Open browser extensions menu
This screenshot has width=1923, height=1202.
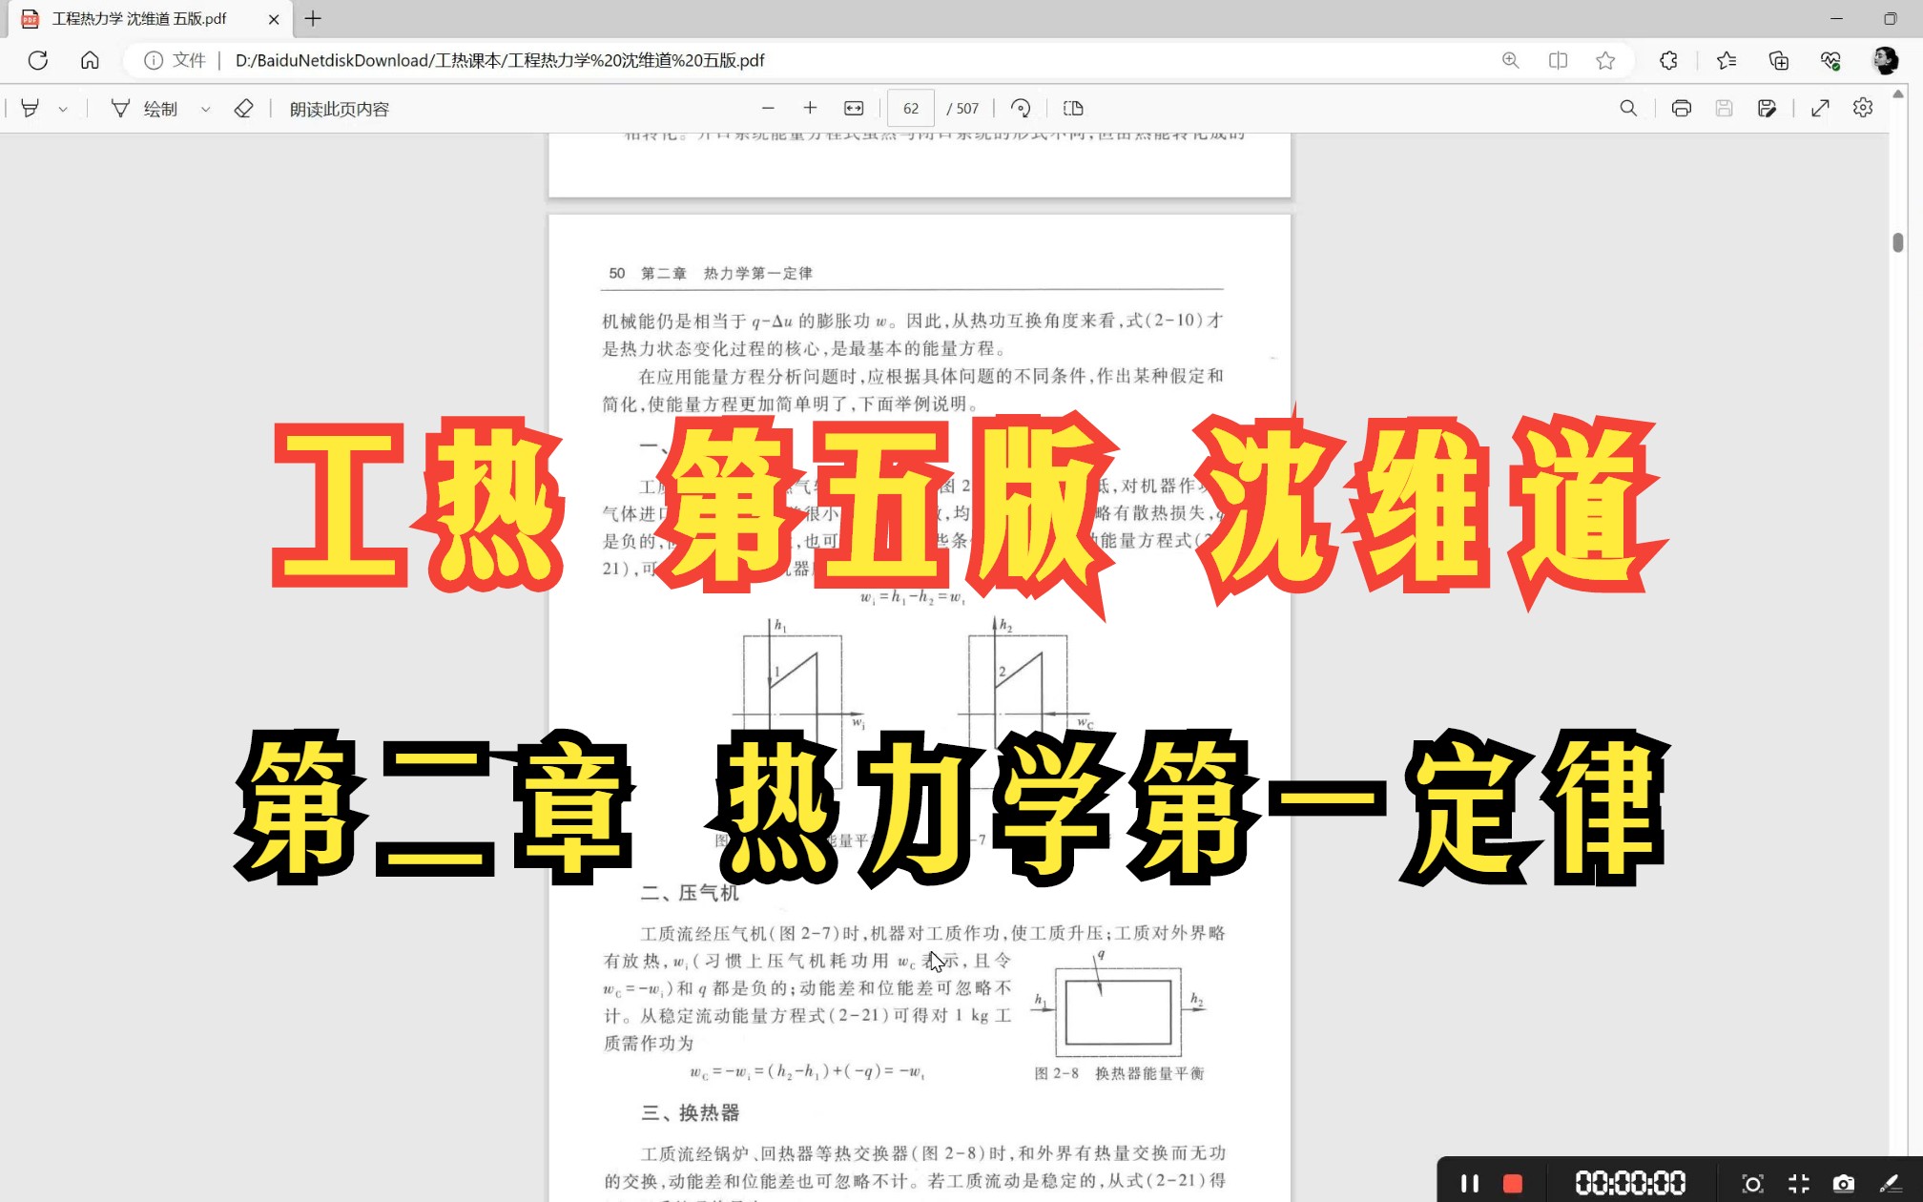1668,60
